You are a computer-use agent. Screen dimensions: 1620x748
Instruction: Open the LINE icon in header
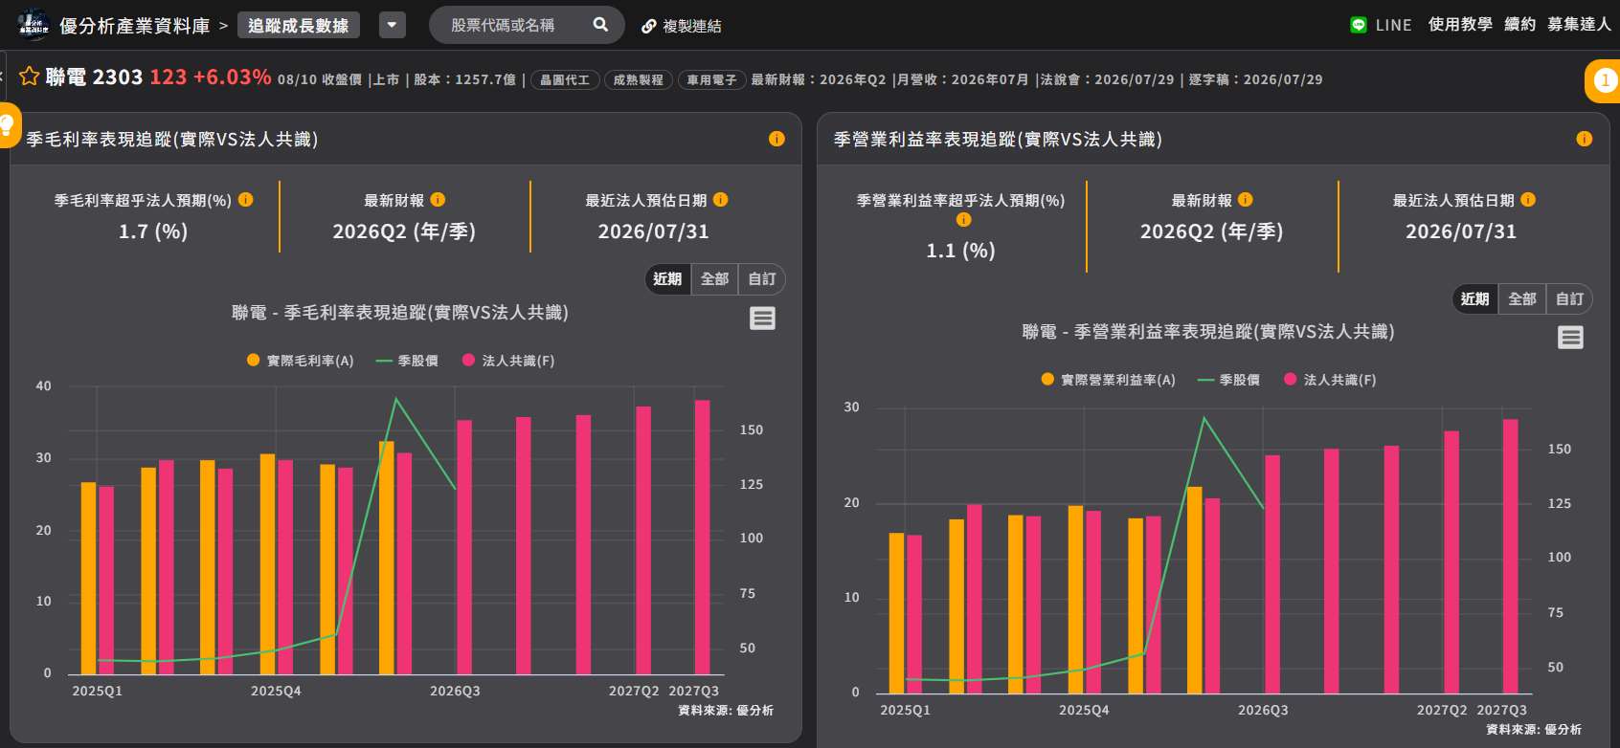tap(1359, 25)
